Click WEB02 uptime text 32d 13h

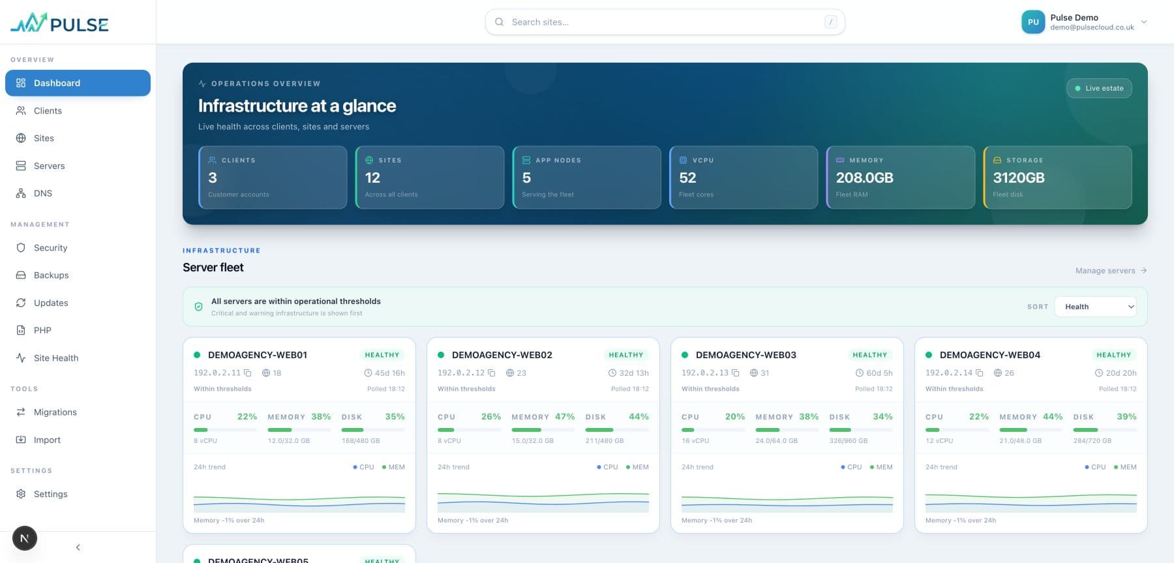point(634,373)
